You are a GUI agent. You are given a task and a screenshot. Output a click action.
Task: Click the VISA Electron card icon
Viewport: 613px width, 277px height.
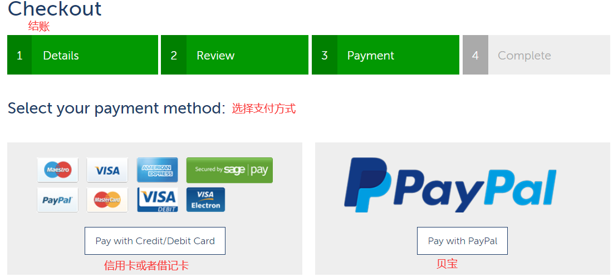(x=205, y=200)
